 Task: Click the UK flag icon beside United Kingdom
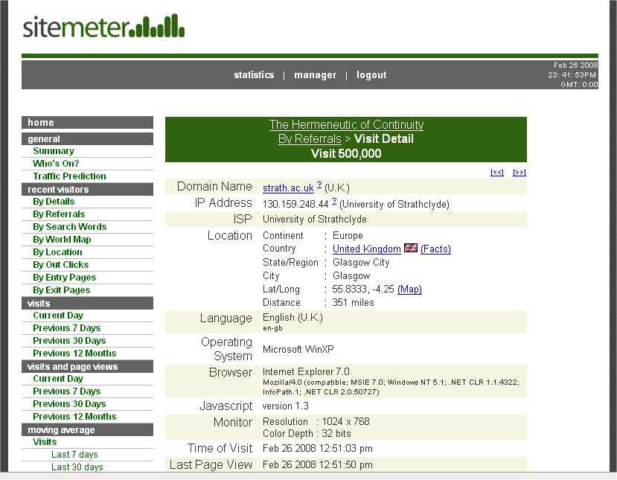click(x=412, y=249)
